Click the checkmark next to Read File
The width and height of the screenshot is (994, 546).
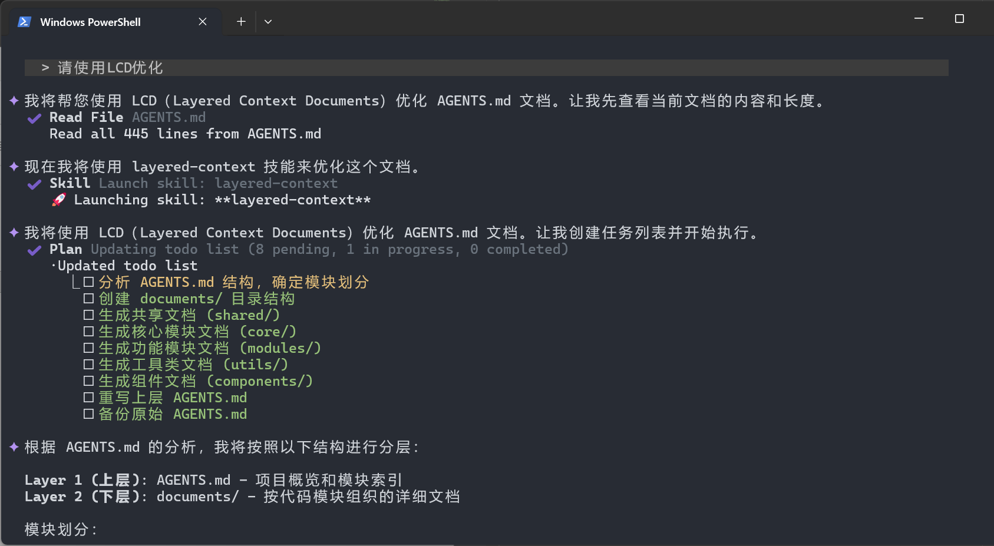point(35,118)
